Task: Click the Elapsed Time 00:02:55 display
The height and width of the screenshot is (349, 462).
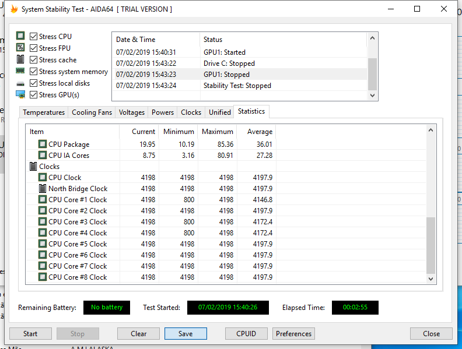Action: (355, 308)
